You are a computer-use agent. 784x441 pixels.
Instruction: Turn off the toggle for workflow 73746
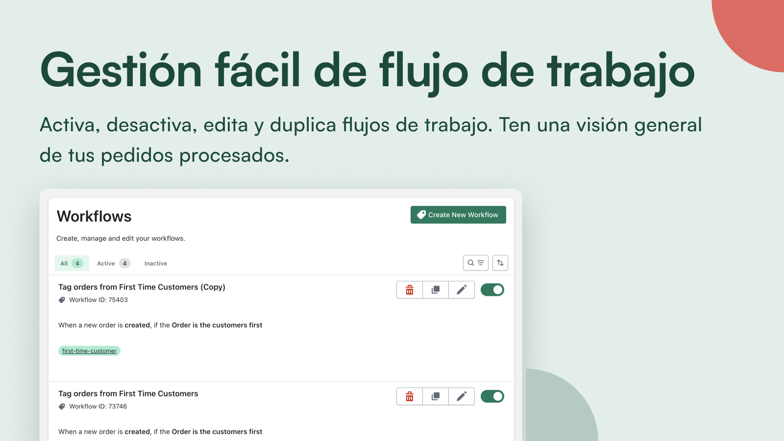click(492, 396)
